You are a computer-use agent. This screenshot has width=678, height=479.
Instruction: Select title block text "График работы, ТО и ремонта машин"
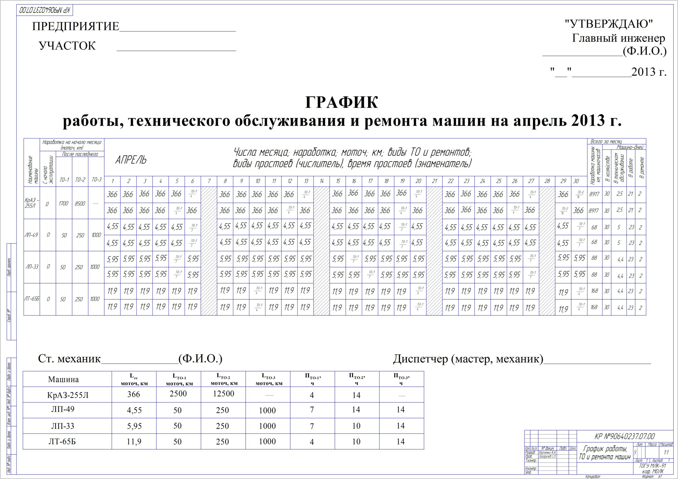tap(606, 453)
